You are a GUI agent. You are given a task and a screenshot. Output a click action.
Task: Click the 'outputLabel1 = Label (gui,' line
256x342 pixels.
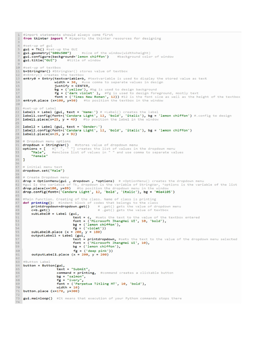click(58, 235)
